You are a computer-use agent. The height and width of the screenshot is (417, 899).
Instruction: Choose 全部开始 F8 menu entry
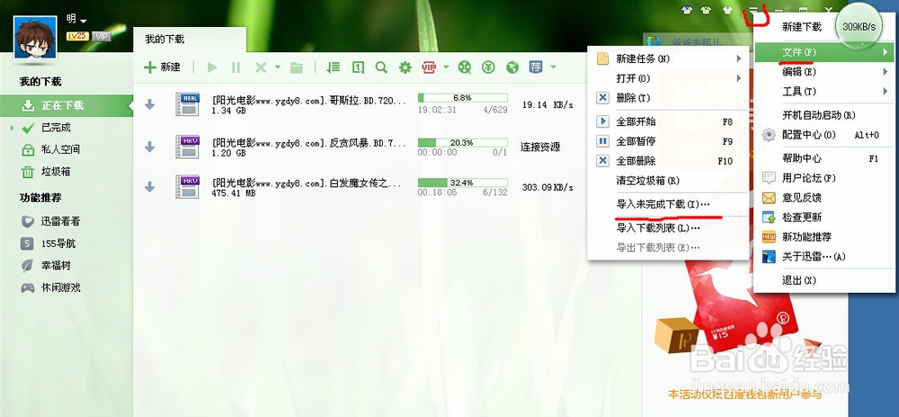(x=669, y=121)
